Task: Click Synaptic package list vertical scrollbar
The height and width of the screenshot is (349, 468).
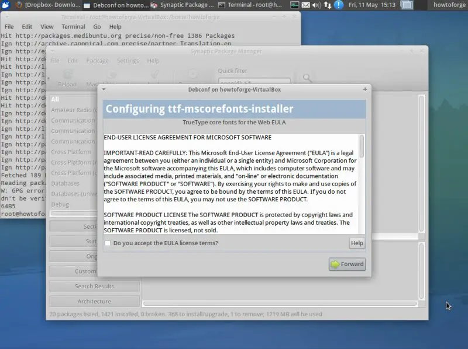Action: point(421,163)
